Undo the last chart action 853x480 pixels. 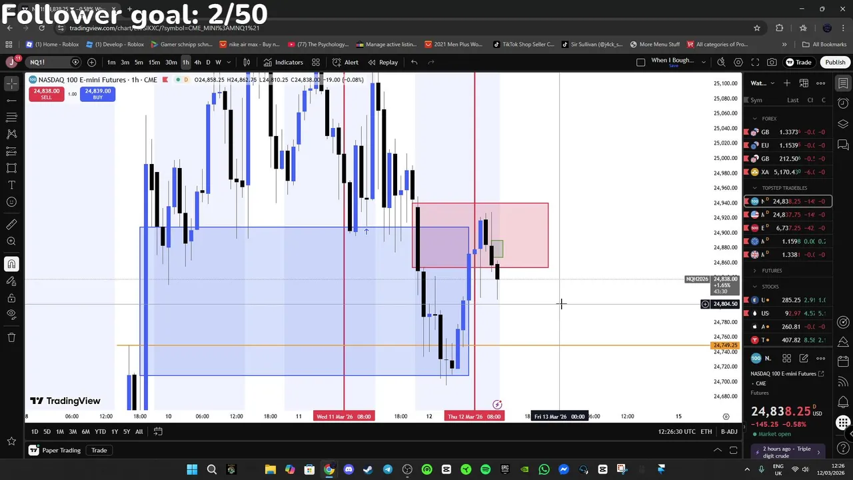point(414,62)
